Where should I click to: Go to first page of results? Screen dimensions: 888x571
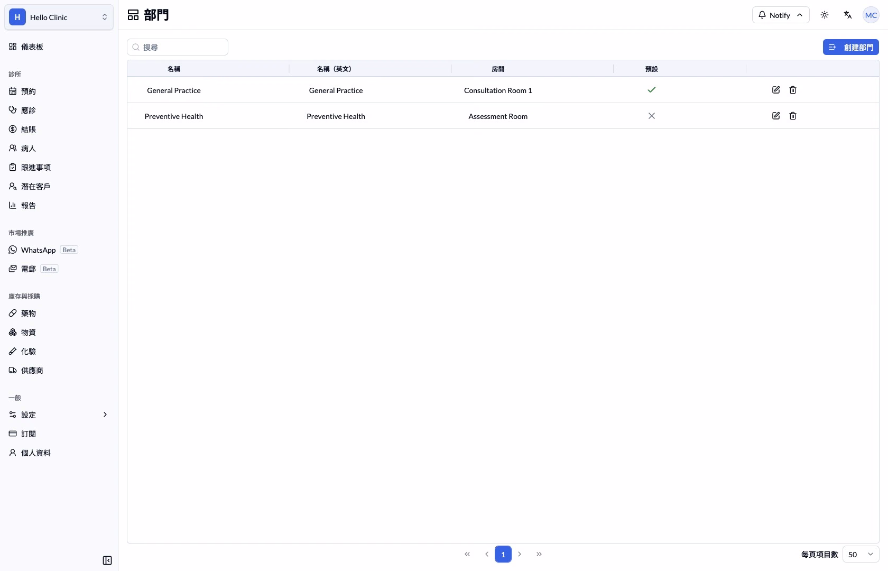(467, 554)
